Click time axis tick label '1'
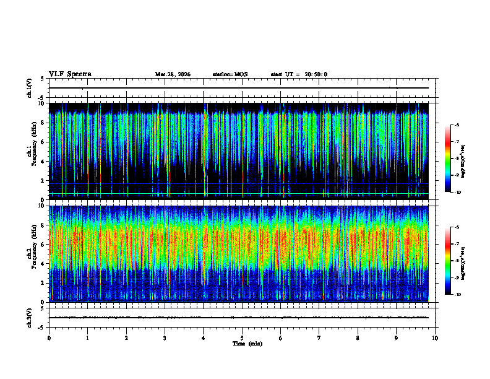 [x=87, y=338]
